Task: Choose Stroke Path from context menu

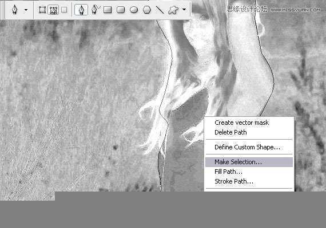Action: coord(249,181)
